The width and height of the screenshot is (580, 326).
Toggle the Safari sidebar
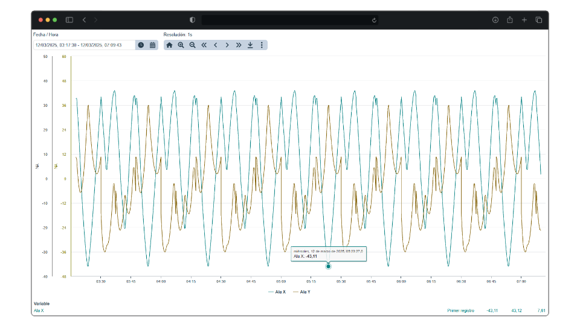coord(69,20)
